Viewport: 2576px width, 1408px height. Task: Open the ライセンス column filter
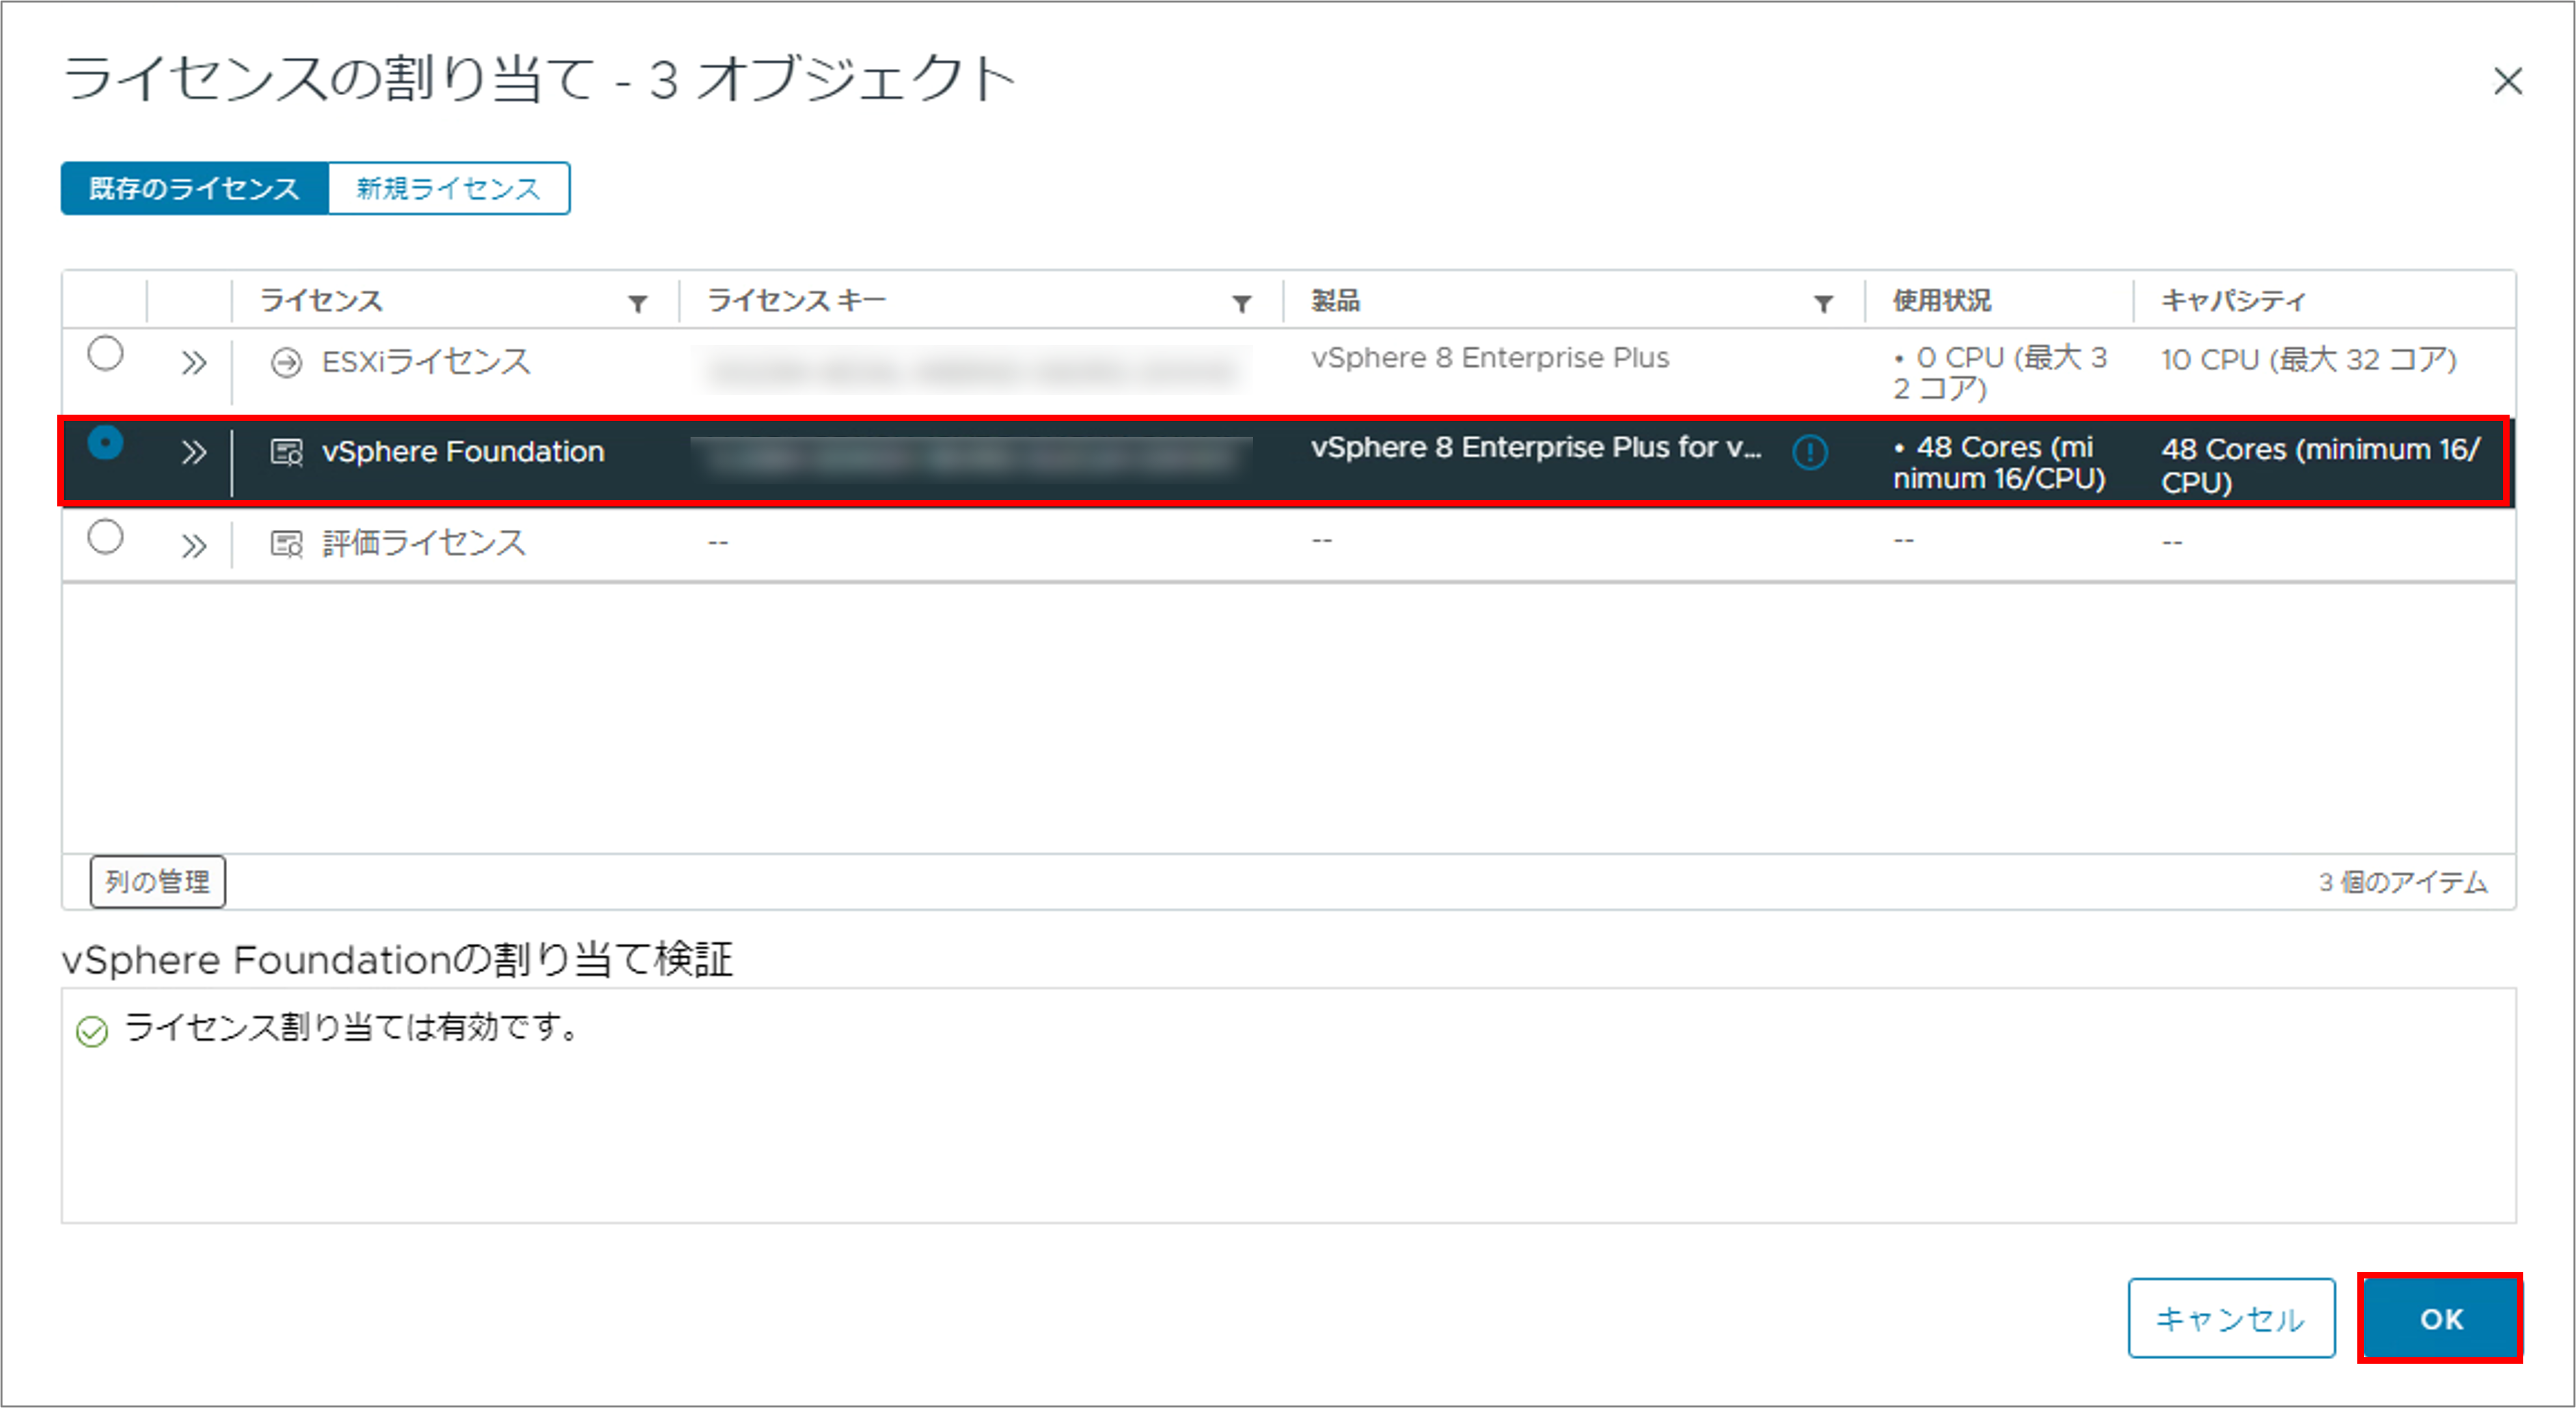click(637, 303)
